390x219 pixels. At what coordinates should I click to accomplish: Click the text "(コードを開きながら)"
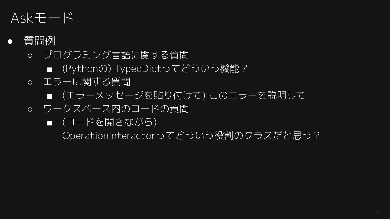pyautogui.click(x=109, y=122)
